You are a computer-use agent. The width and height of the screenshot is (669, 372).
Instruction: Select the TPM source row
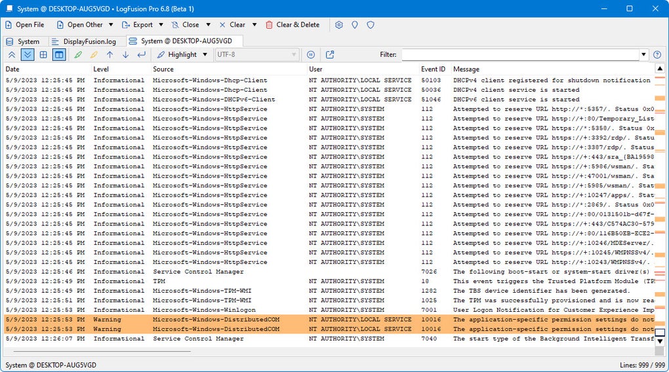[329, 281]
